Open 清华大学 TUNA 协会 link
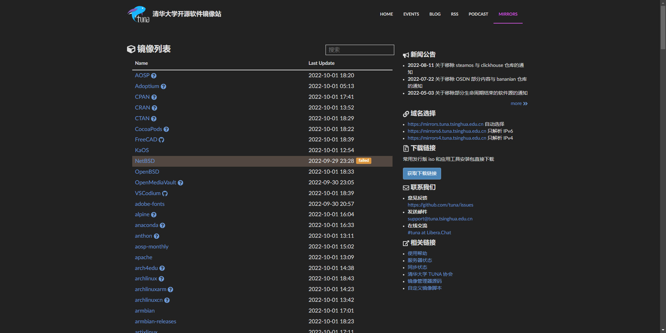Screen dimensions: 666x333 coord(430,274)
